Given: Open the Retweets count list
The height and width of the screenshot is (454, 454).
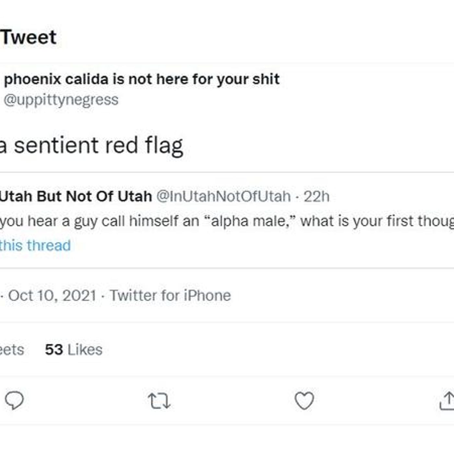Looking at the screenshot, I should [12, 350].
